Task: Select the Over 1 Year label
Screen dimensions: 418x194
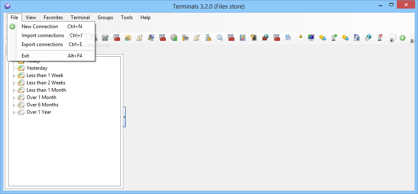Action: [x=39, y=112]
